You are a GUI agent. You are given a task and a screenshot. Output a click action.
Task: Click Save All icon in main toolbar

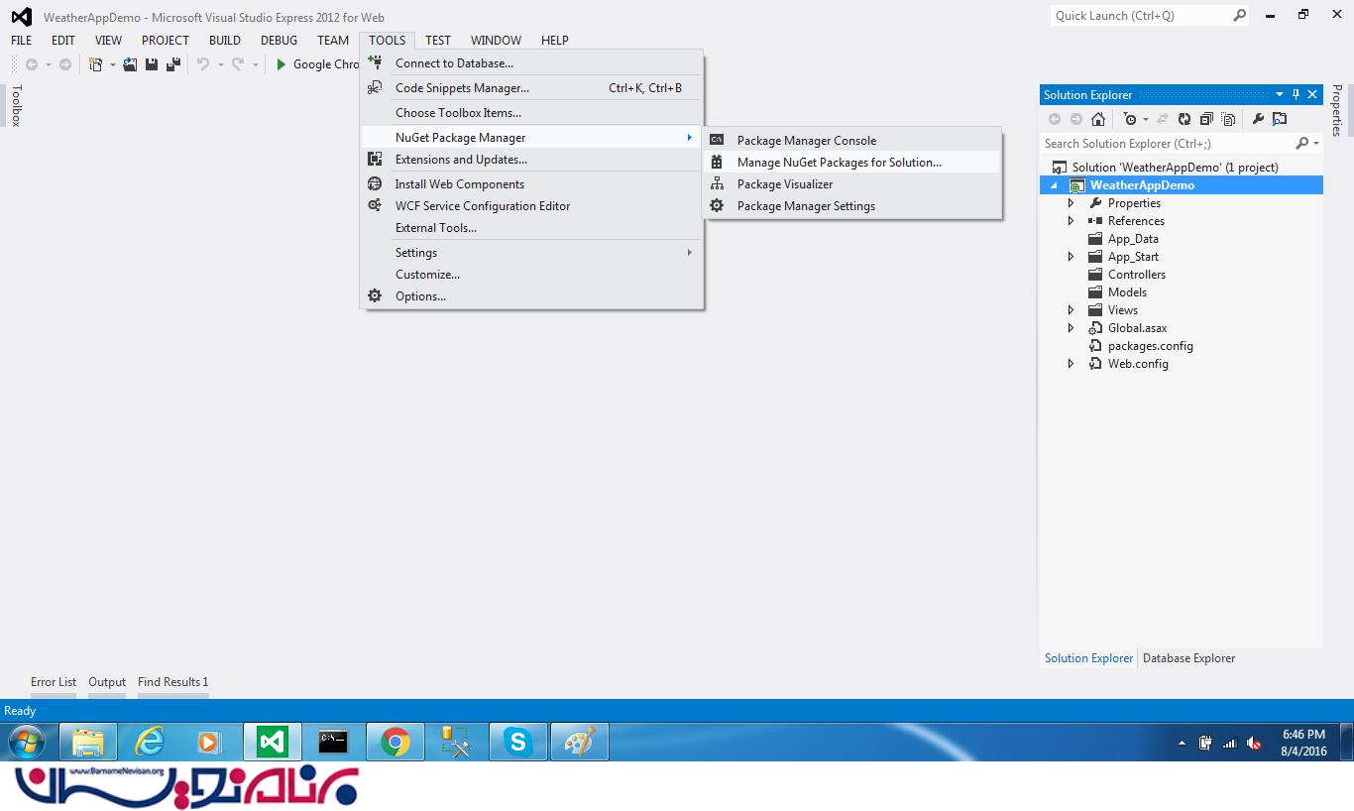click(x=173, y=64)
